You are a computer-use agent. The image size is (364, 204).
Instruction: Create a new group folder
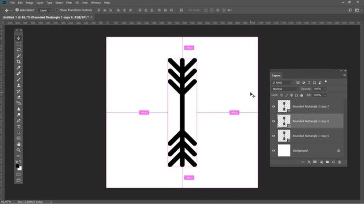328,162
